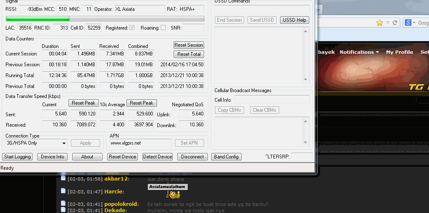This screenshot has width=429, height=213.
Task: Click the Operator field XL Axiata
Action: (139, 9)
